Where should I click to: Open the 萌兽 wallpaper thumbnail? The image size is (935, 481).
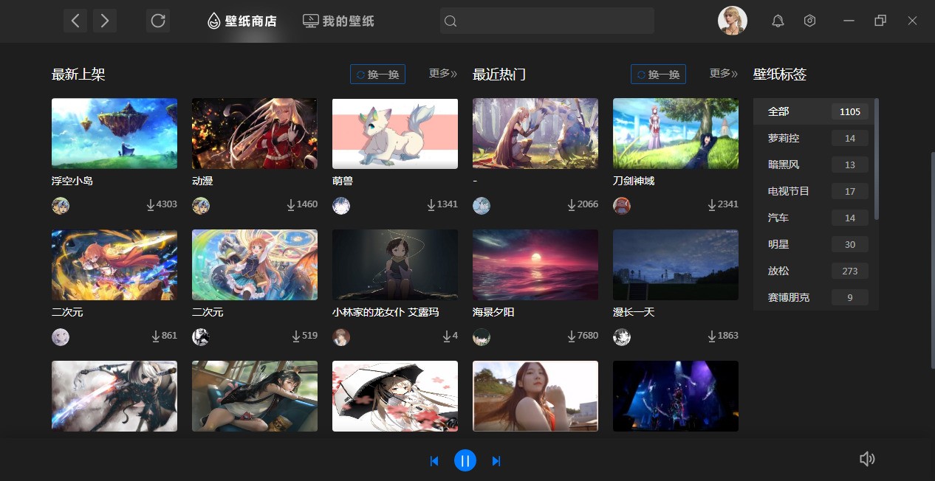tap(395, 134)
